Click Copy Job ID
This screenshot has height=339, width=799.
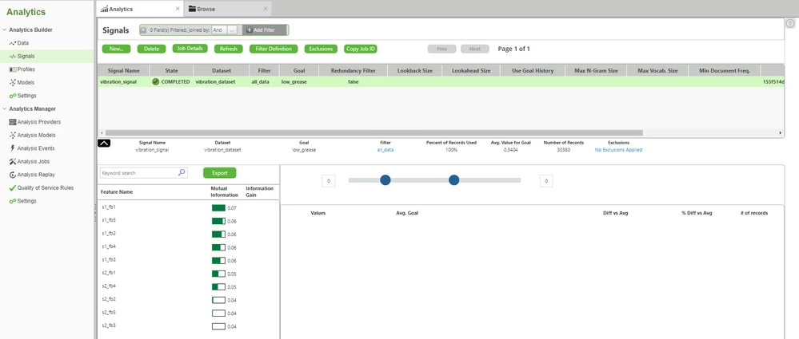pyautogui.click(x=360, y=49)
